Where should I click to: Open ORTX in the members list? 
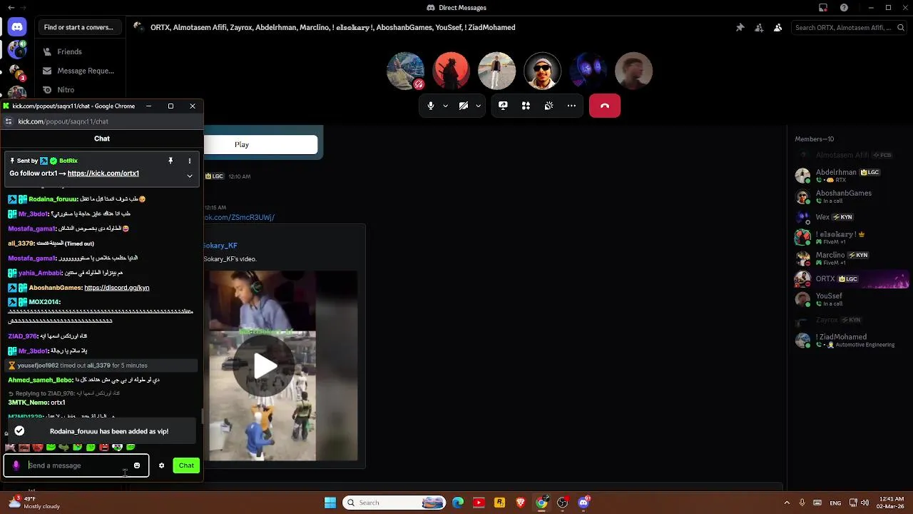(x=852, y=278)
